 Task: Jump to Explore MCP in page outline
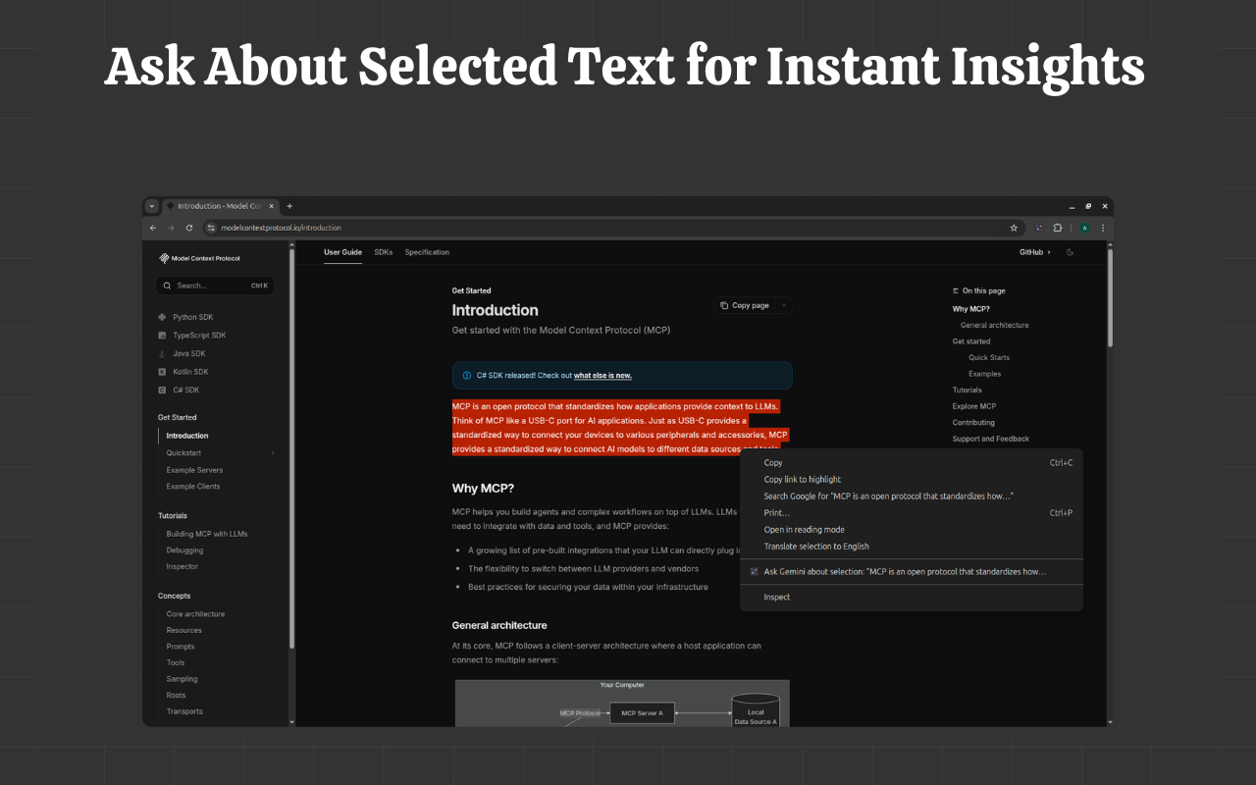click(974, 406)
